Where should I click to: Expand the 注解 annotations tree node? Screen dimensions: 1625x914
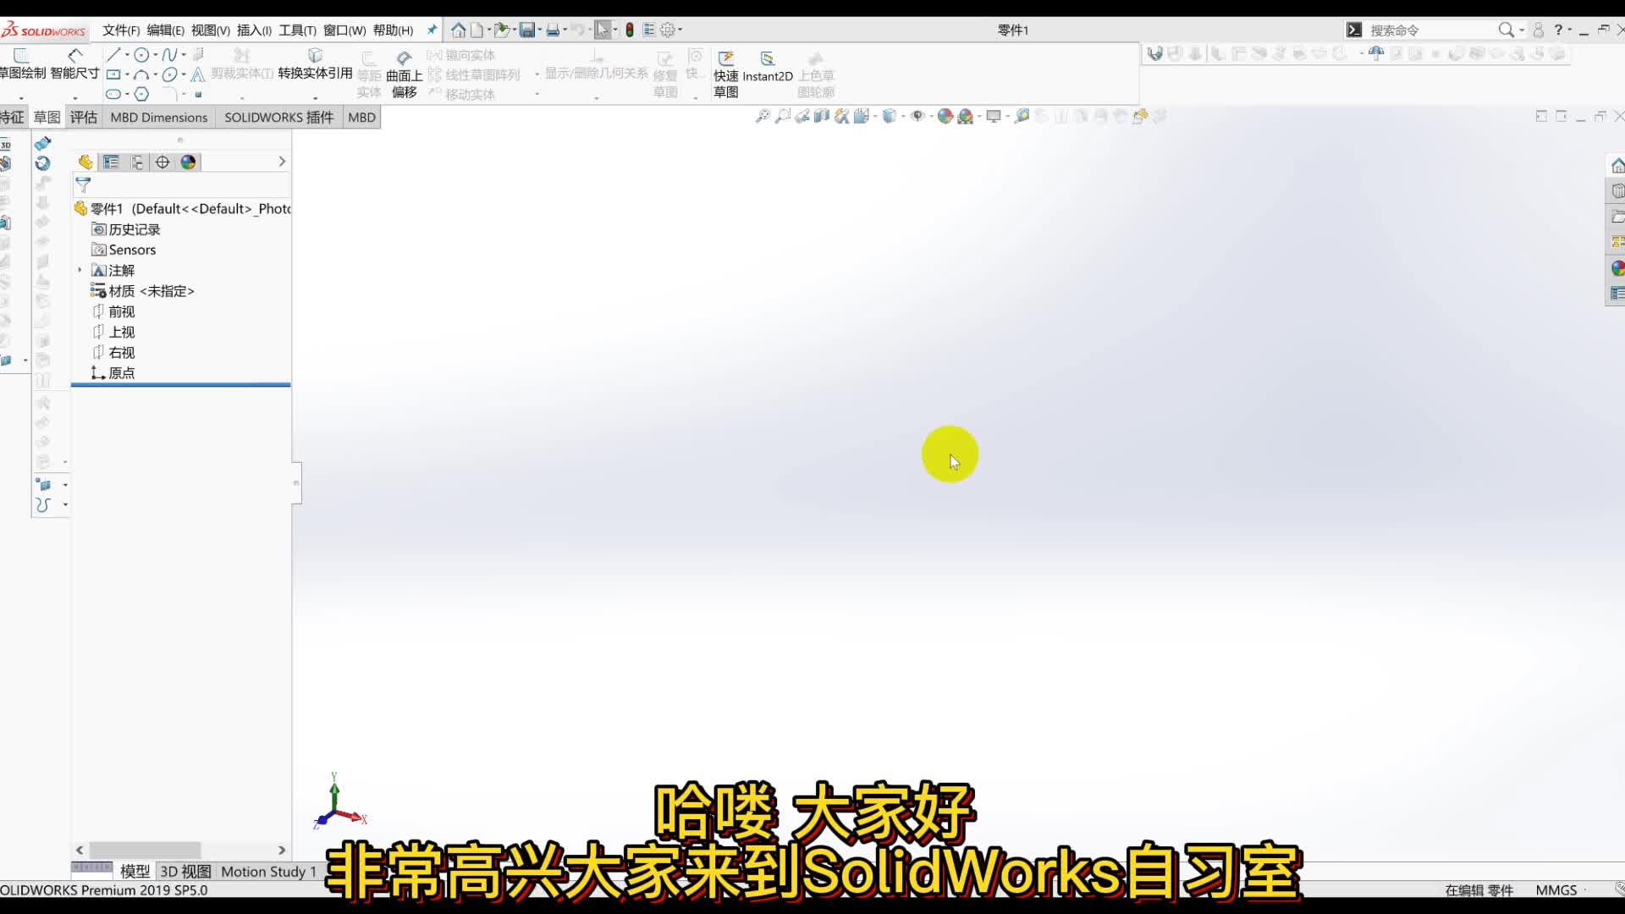[x=80, y=270]
